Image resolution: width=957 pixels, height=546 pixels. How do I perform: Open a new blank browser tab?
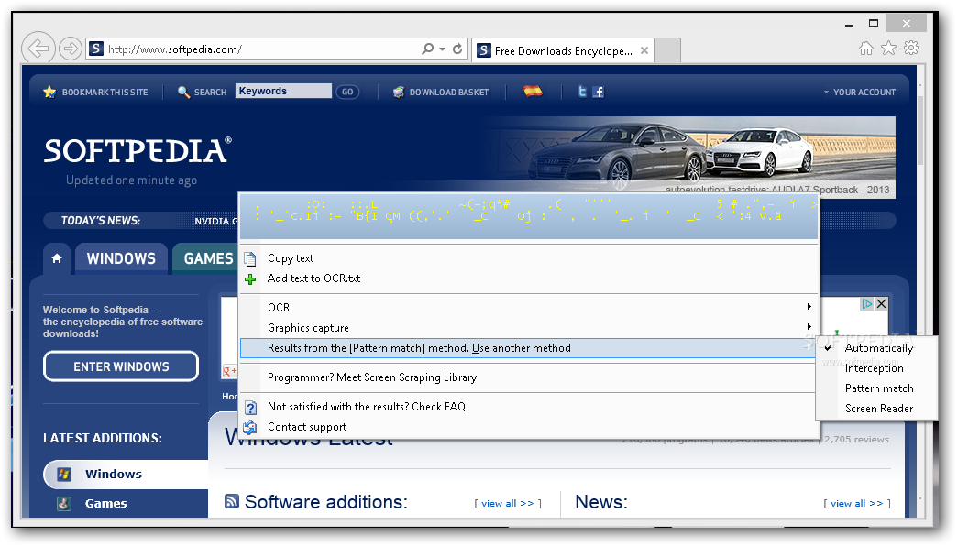click(x=667, y=50)
